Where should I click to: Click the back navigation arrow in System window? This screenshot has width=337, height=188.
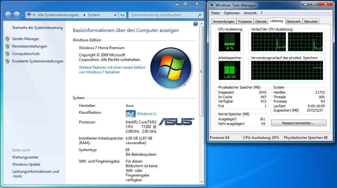point(8,15)
